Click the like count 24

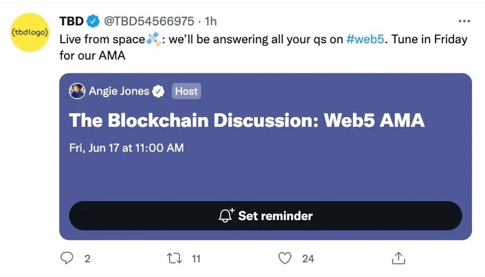[x=308, y=258]
